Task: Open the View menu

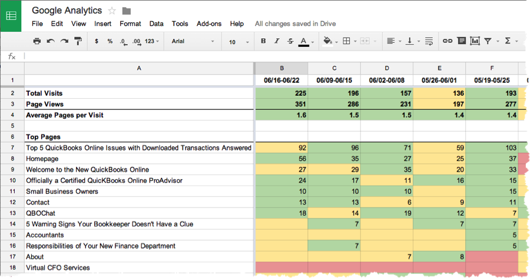Action: pyautogui.click(x=78, y=24)
